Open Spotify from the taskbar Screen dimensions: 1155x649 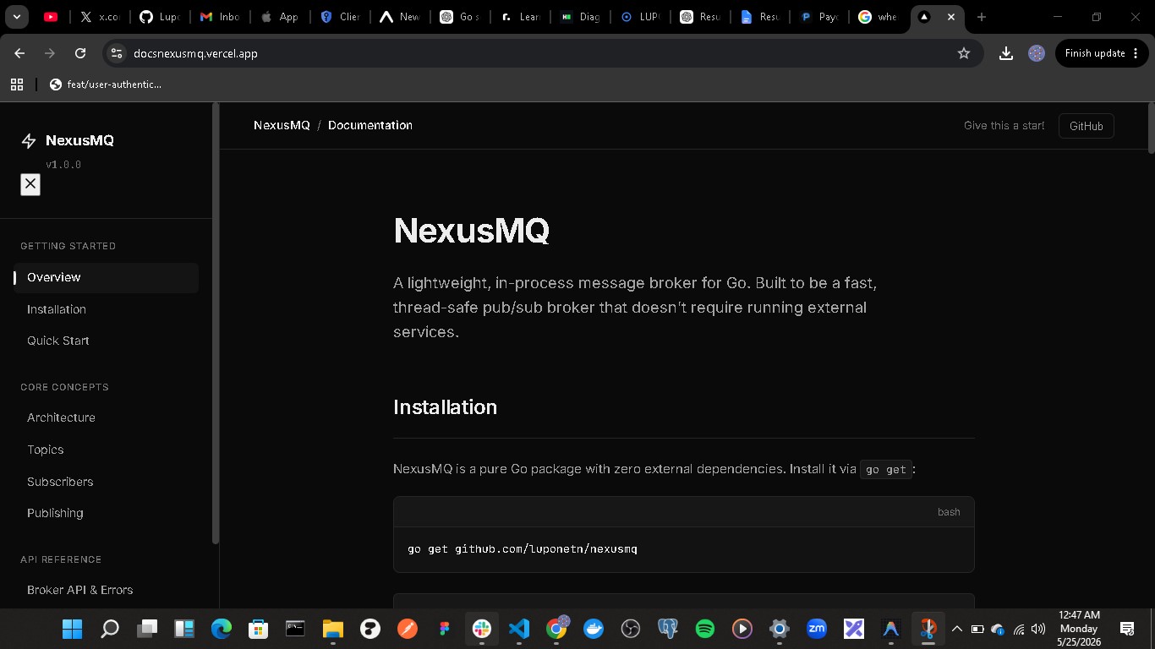coord(704,629)
